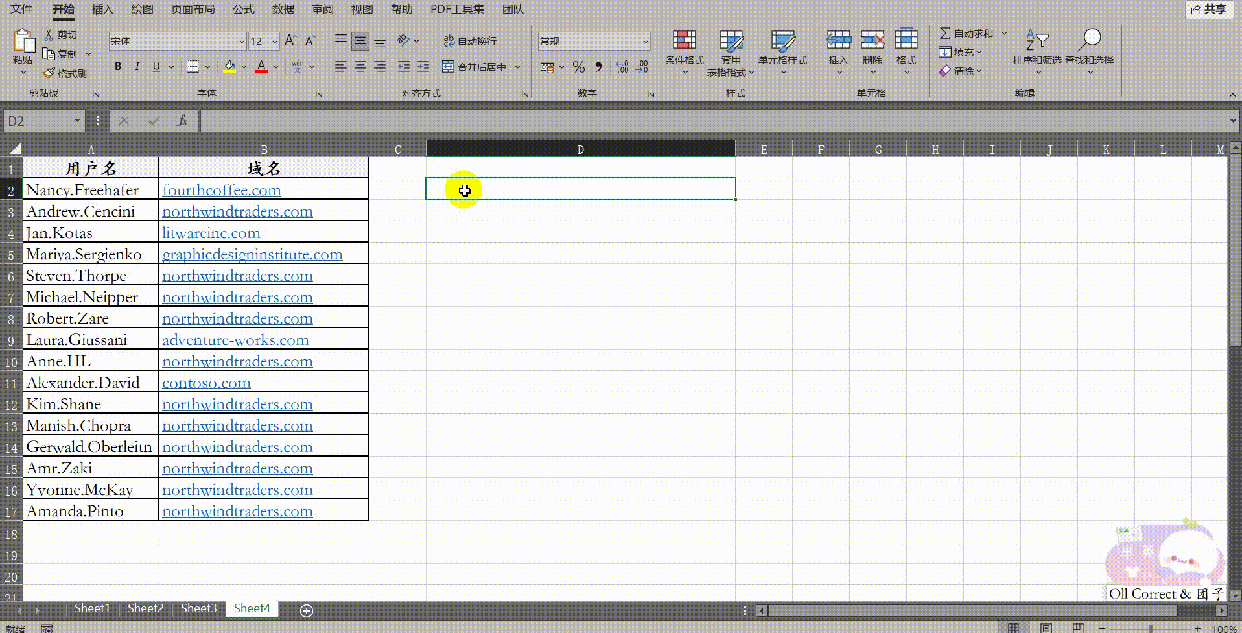Expand the formula bar
1242x633 pixels.
pos(1233,121)
